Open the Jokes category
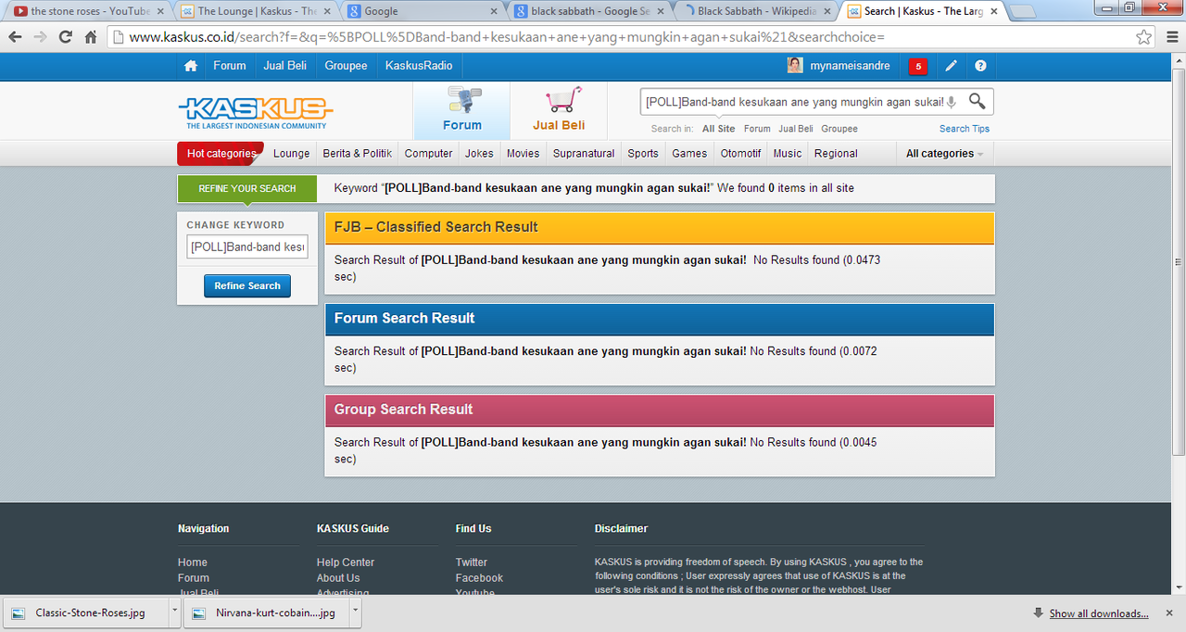Screen dimensions: 1186x632 [479, 154]
